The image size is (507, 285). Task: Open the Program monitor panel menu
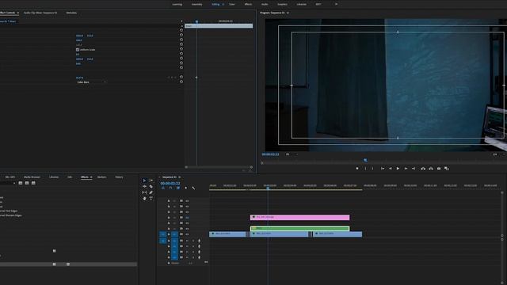point(288,13)
